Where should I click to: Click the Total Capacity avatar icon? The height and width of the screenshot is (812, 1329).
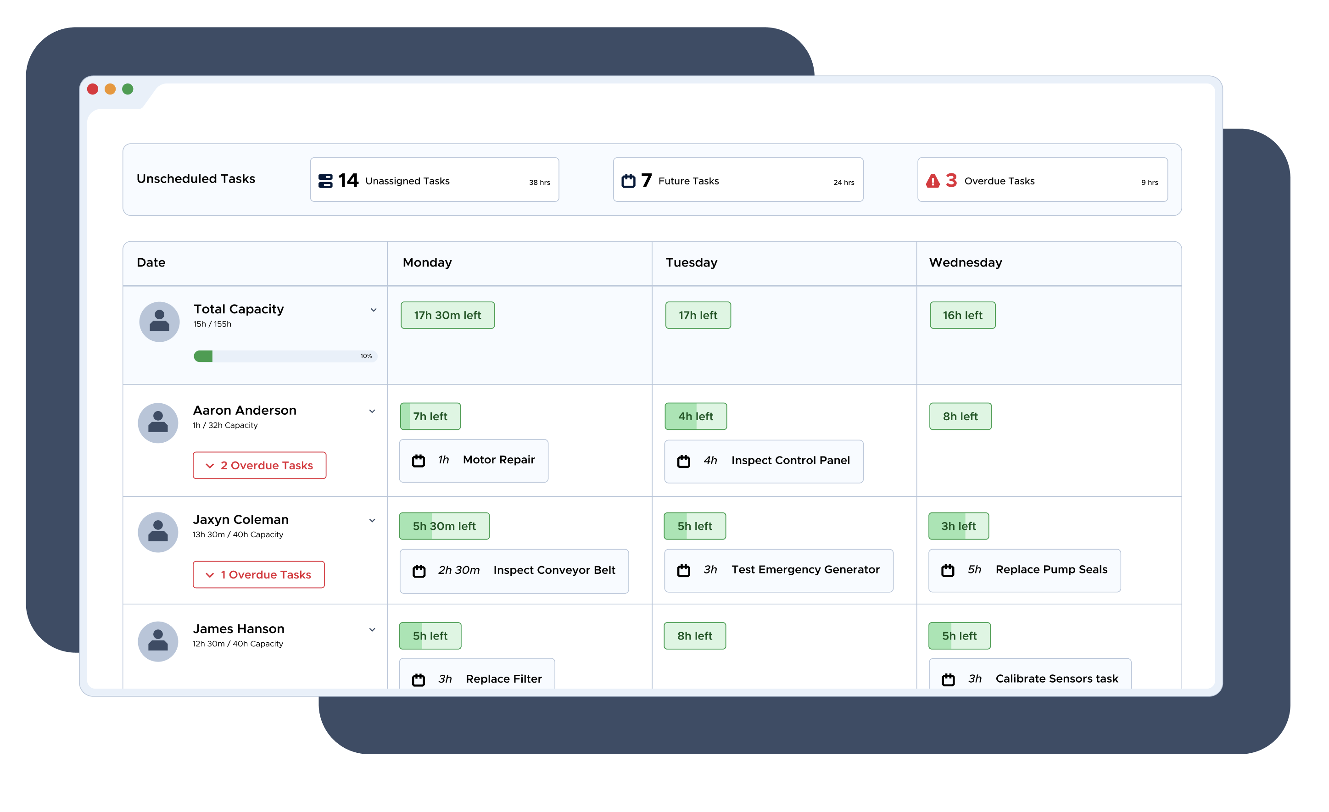(x=159, y=322)
